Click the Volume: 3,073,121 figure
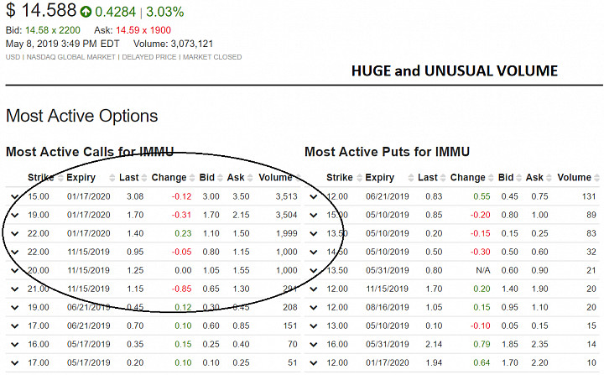The image size is (604, 375). pos(173,44)
